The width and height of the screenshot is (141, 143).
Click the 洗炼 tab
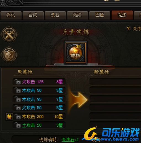122,15
